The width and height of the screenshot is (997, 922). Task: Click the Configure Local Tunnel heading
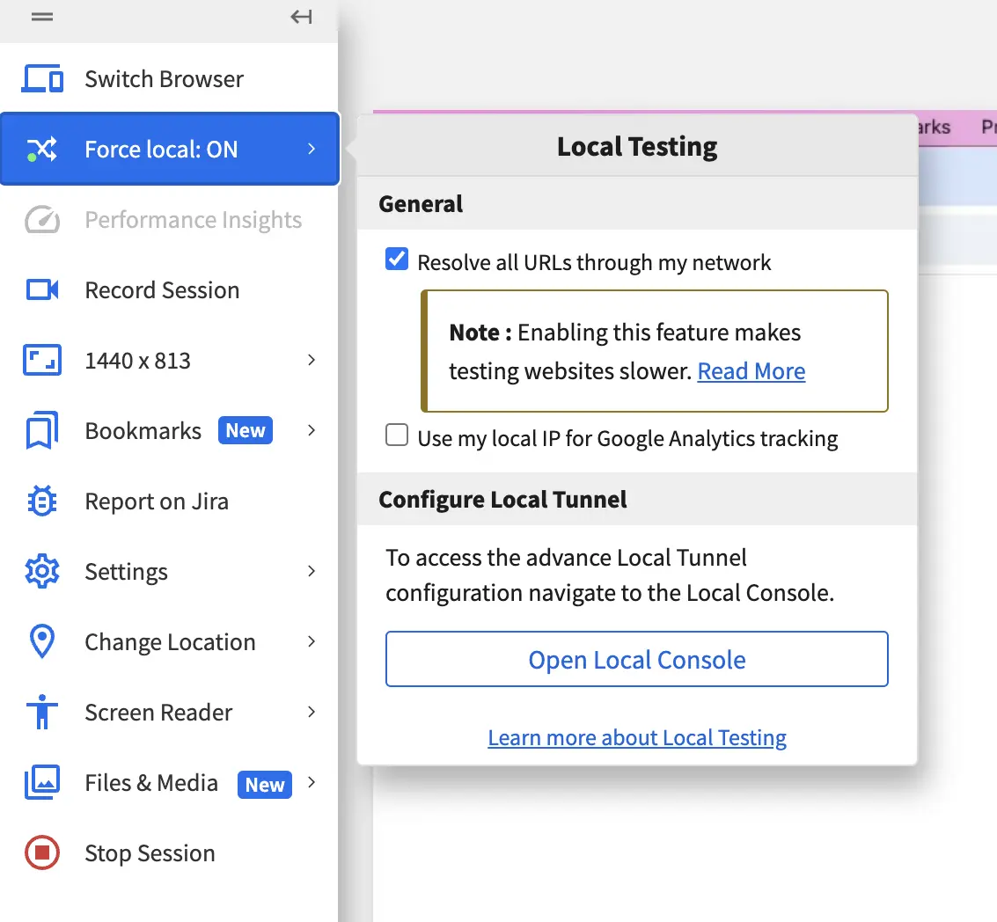[x=502, y=500]
